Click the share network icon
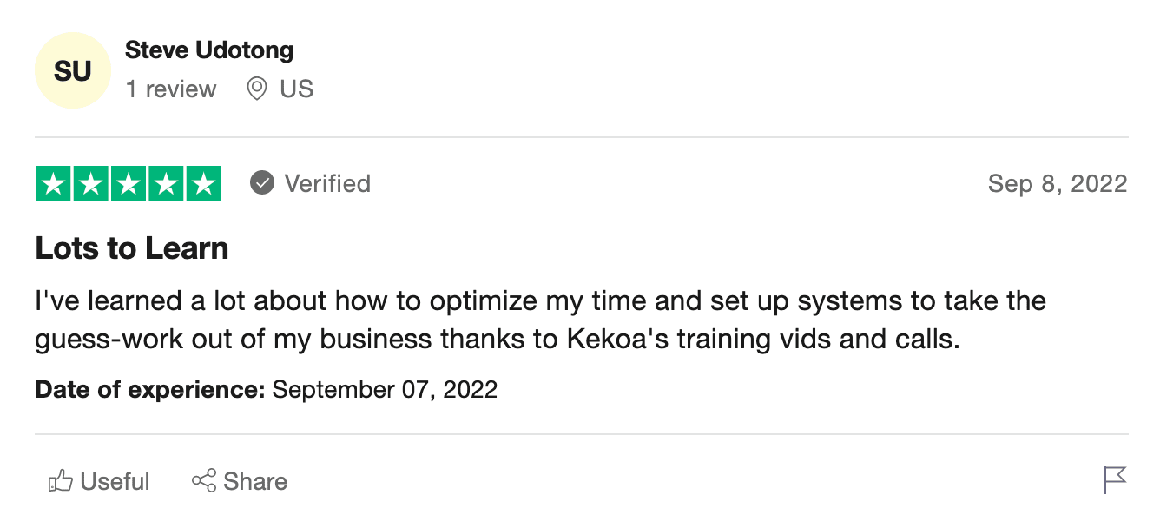This screenshot has width=1160, height=528. pyautogui.click(x=204, y=481)
